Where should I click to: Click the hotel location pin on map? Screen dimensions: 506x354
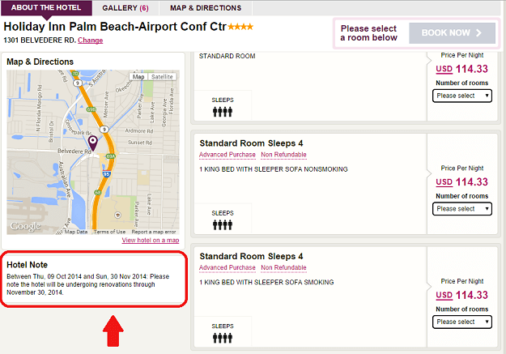coord(92,143)
